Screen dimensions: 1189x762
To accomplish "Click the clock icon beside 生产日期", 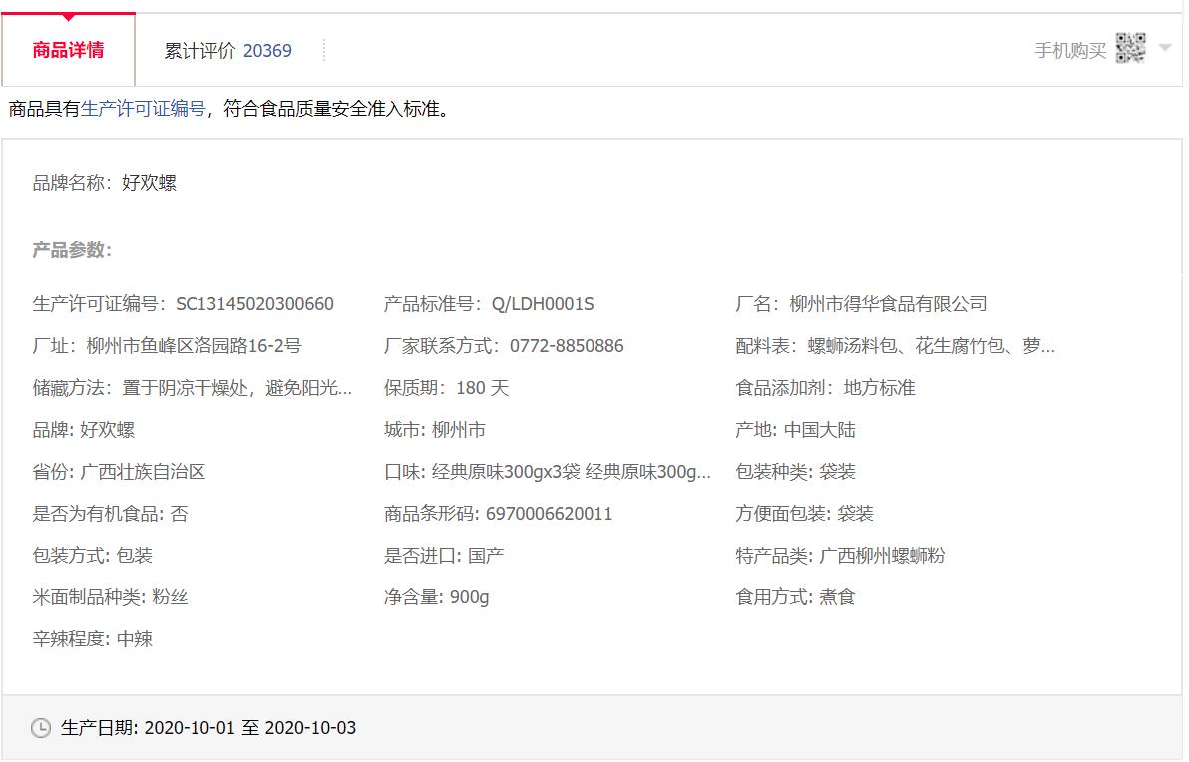I will [x=41, y=728].
